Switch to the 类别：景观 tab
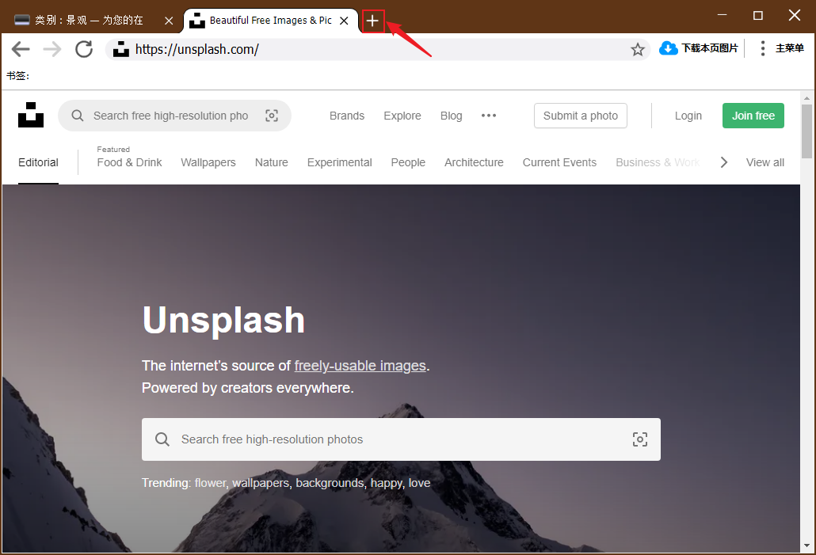The image size is (816, 555). pyautogui.click(x=87, y=21)
